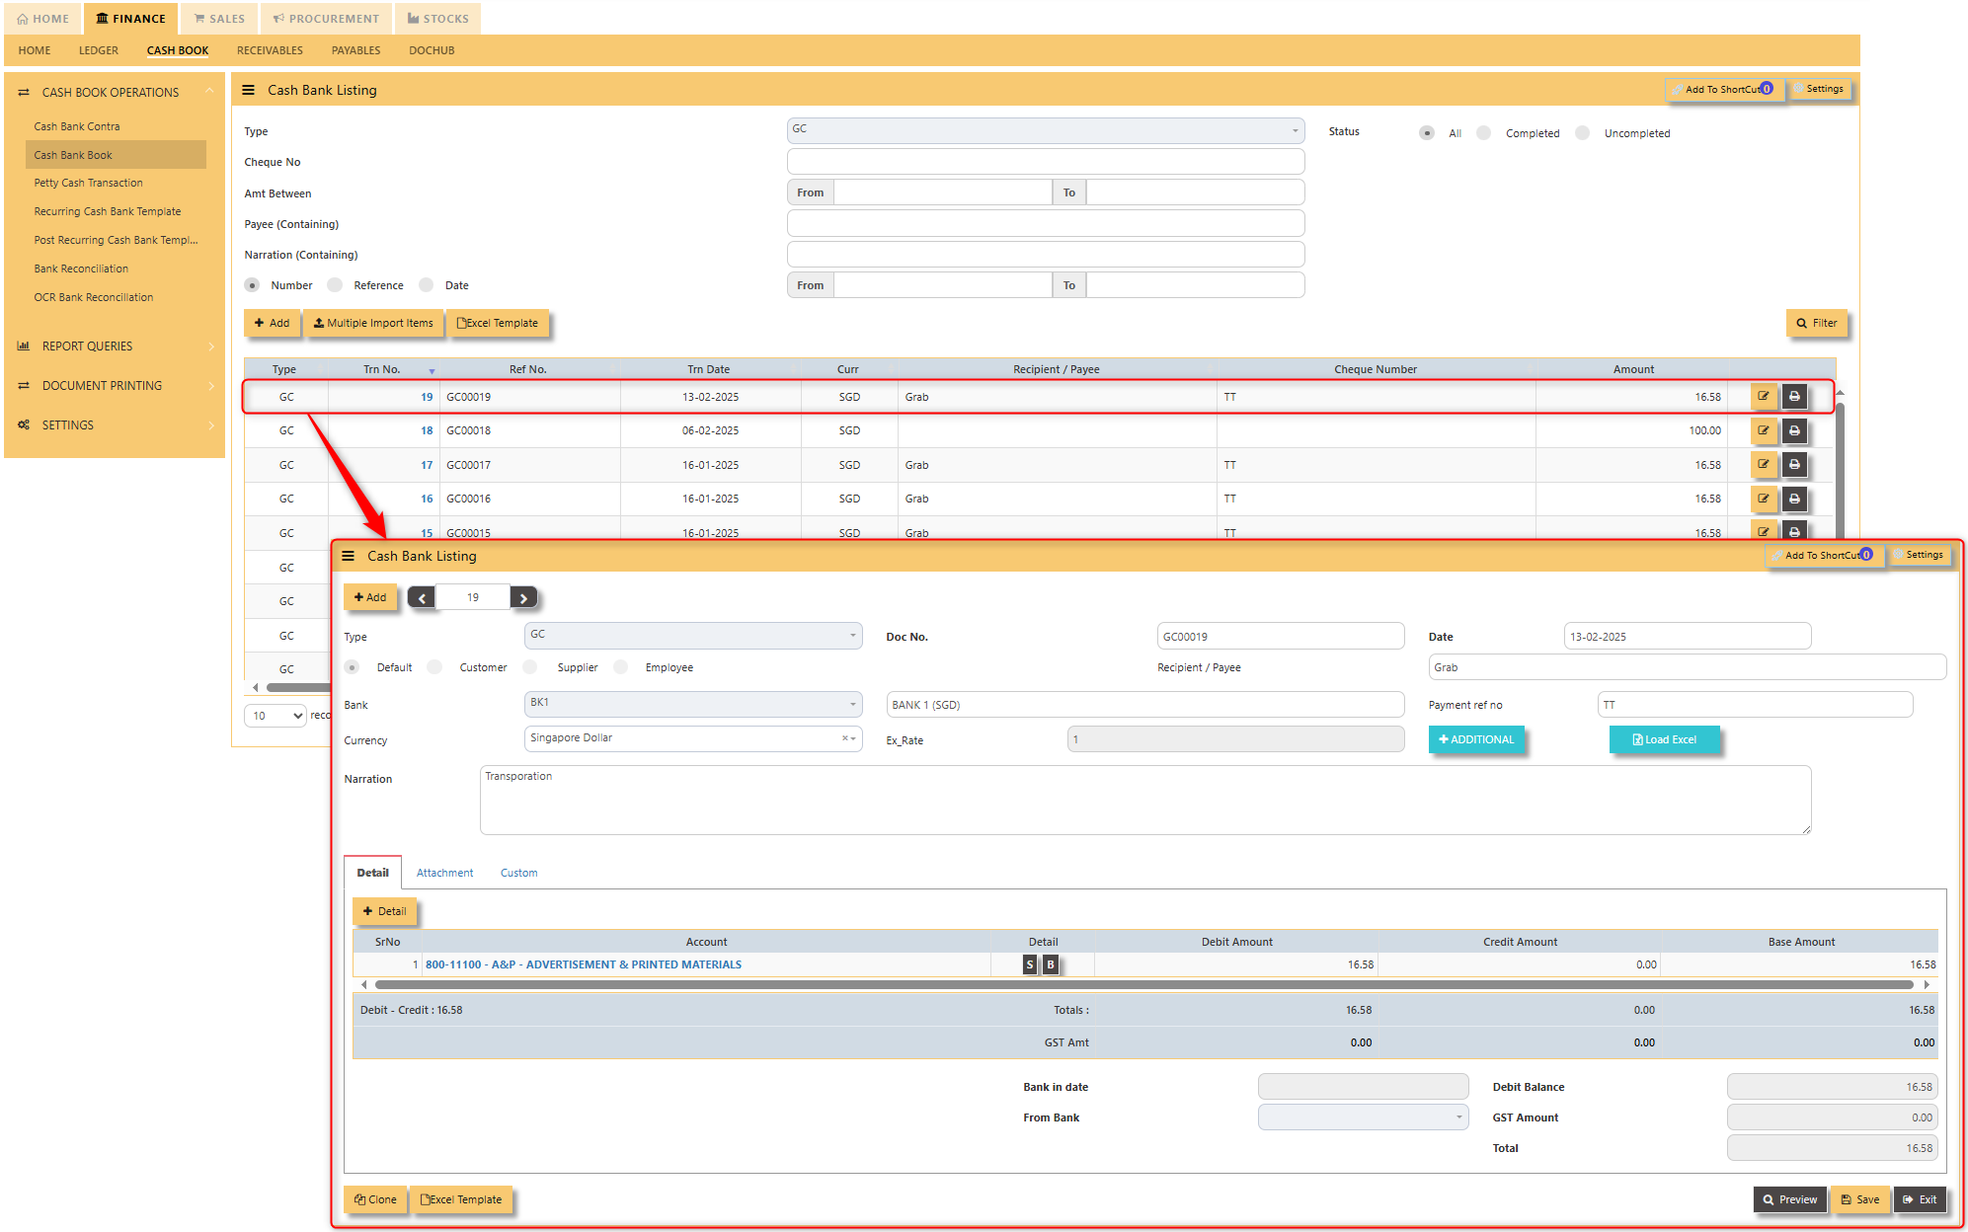Click the ADDITIONAL button

click(1476, 739)
